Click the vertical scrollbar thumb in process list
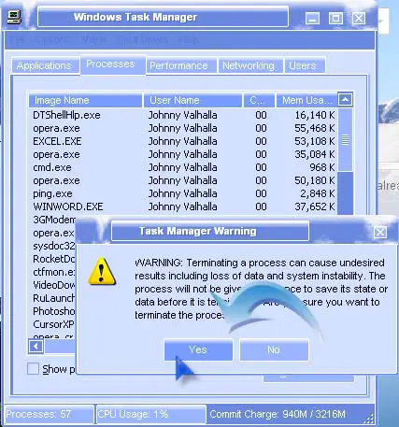399x427 pixels. [x=345, y=139]
